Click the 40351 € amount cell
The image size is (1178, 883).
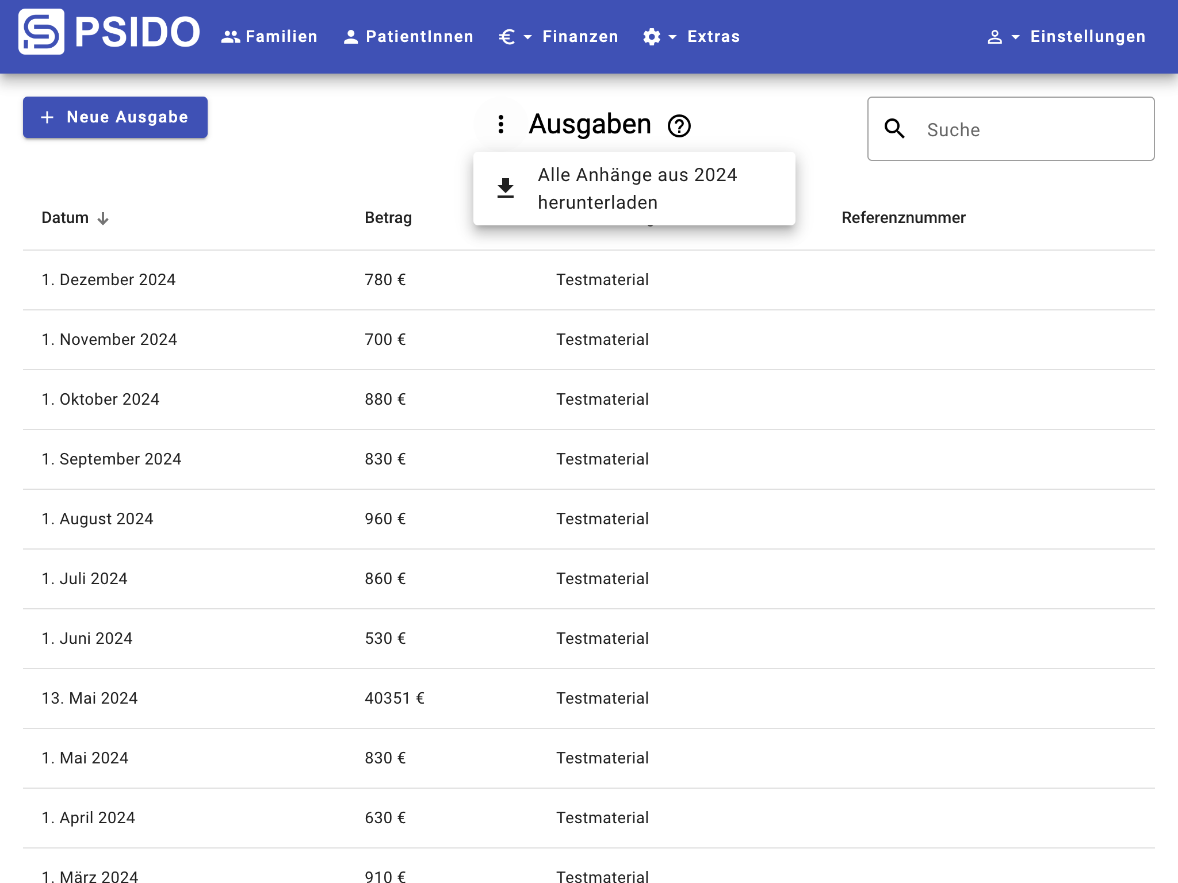coord(395,698)
